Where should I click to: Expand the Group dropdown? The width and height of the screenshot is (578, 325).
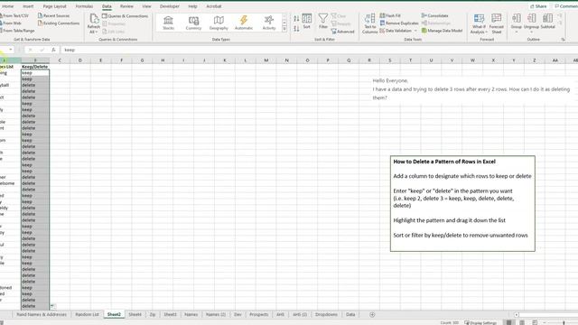coord(517,32)
